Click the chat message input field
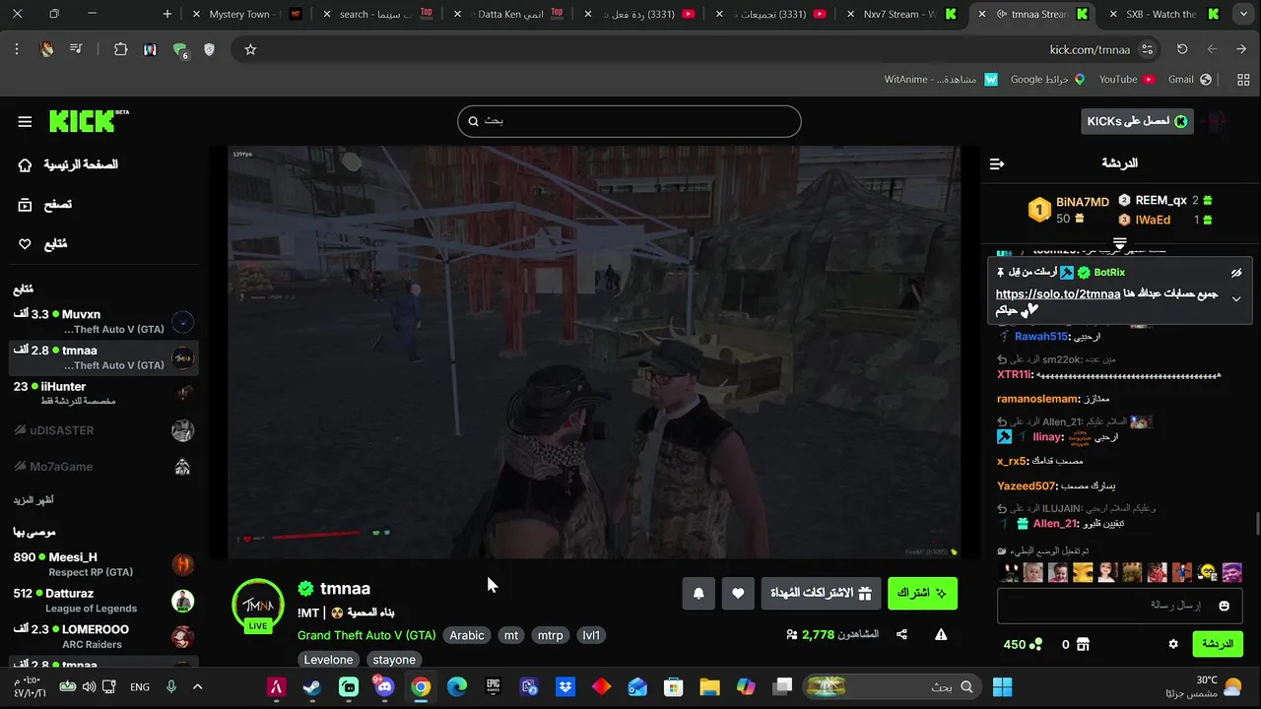The height and width of the screenshot is (709, 1261). [x=1119, y=606]
